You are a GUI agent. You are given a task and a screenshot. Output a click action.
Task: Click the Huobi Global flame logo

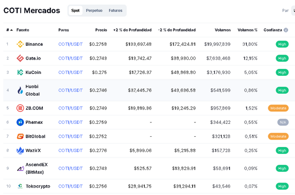[20, 90]
